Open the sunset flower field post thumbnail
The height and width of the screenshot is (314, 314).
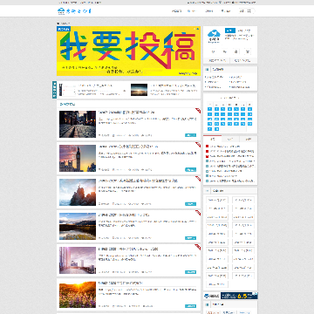coord(78,295)
